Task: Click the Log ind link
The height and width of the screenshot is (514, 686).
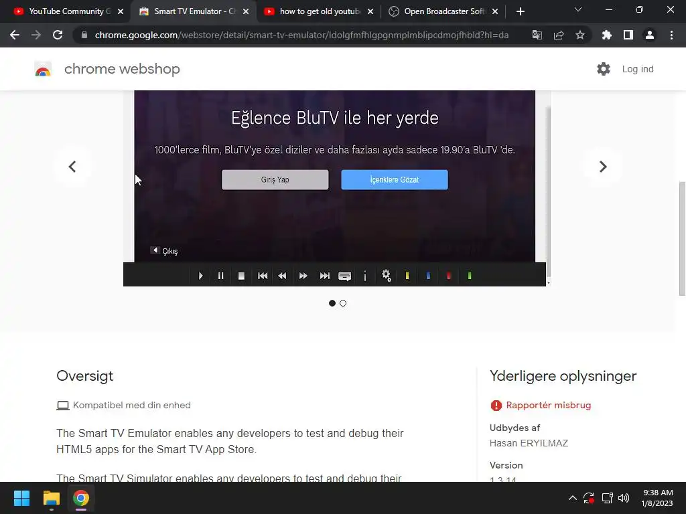Action: click(x=638, y=69)
